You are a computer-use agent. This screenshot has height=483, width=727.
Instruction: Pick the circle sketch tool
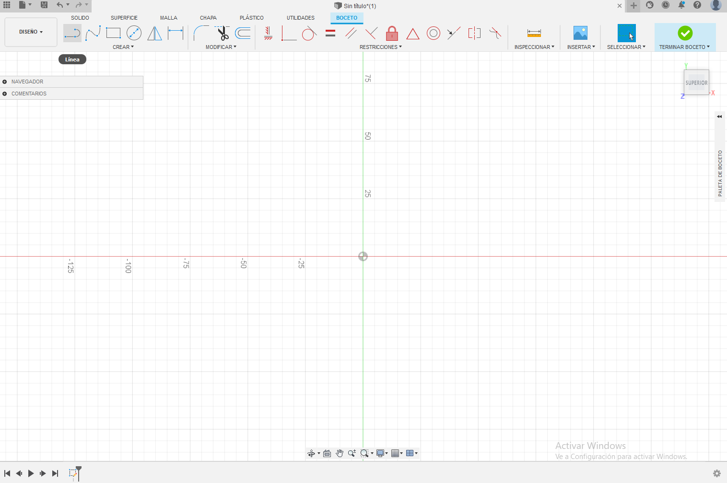(134, 33)
